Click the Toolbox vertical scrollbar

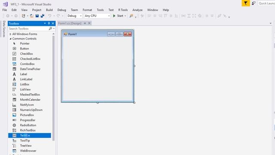tap(53, 88)
